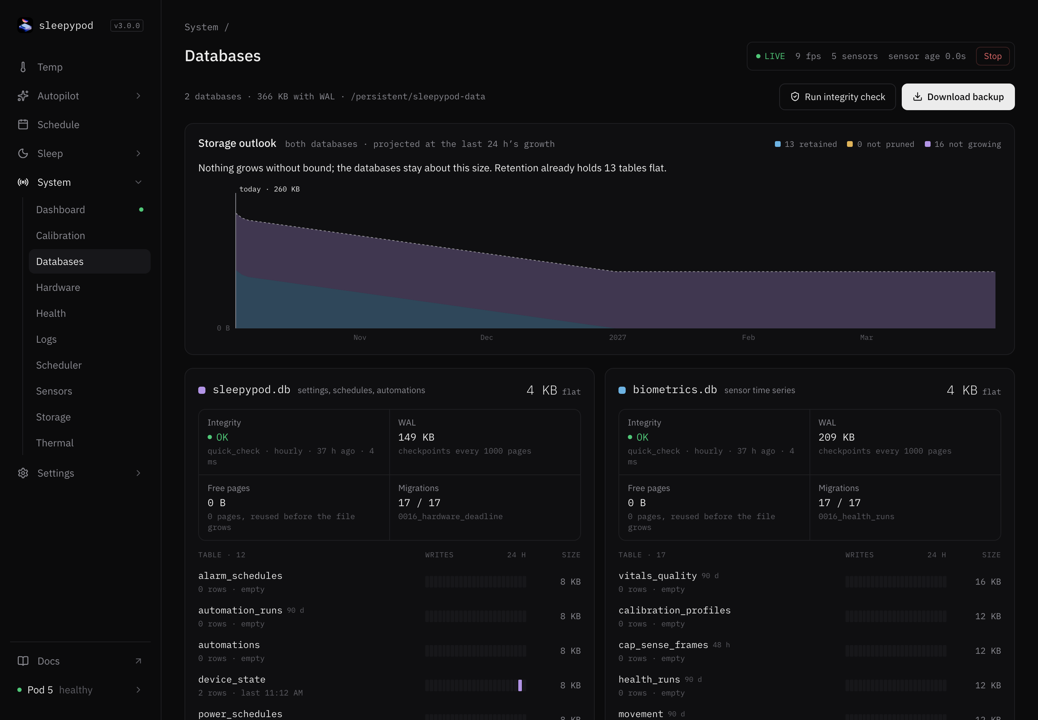This screenshot has width=1038, height=720.
Task: Click the moon icon beside Sleep
Action: click(x=23, y=153)
